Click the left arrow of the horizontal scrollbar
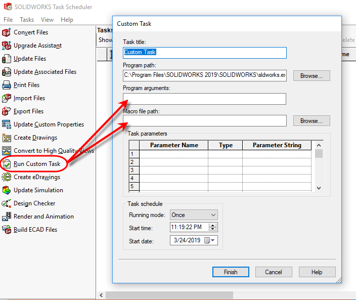 pos(101,295)
